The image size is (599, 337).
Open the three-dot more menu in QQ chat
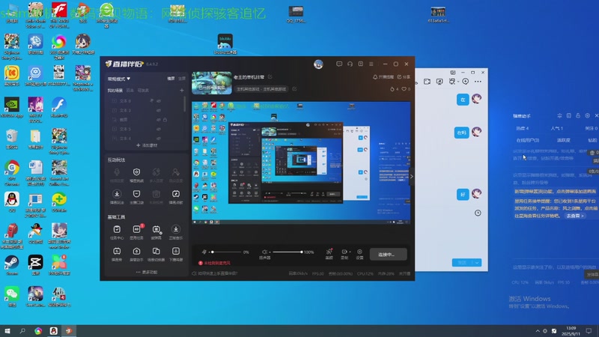tap(478, 82)
